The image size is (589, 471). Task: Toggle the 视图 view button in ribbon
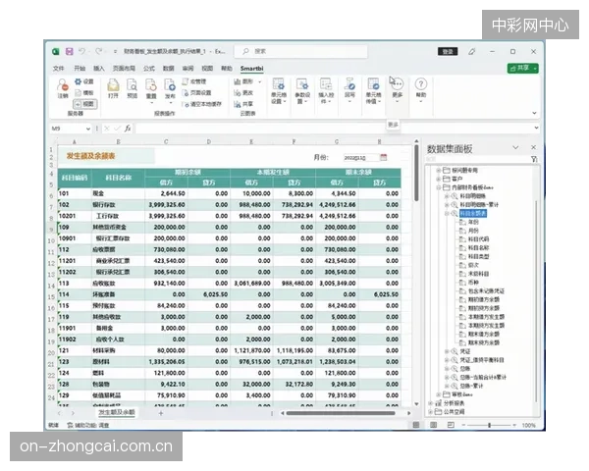(84, 104)
